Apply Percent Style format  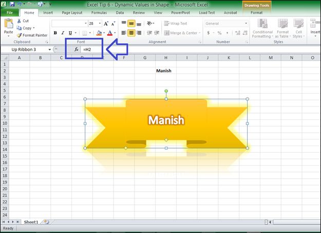pos(219,33)
